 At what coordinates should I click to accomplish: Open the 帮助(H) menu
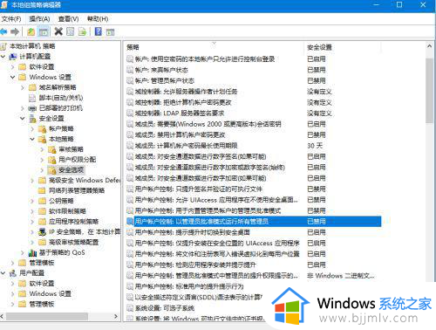(98, 19)
